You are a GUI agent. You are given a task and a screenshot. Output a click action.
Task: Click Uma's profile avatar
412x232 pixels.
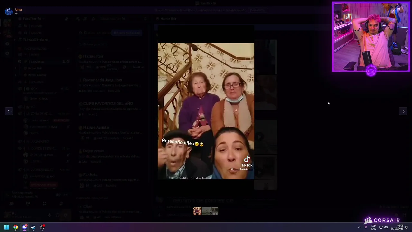9,11
